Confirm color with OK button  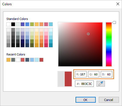[x=85, y=100]
